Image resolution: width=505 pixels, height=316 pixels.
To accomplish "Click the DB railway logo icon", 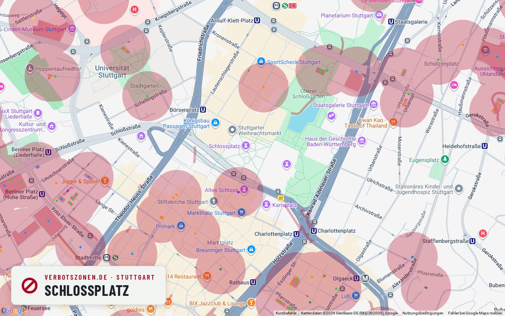I will (x=292, y=6).
